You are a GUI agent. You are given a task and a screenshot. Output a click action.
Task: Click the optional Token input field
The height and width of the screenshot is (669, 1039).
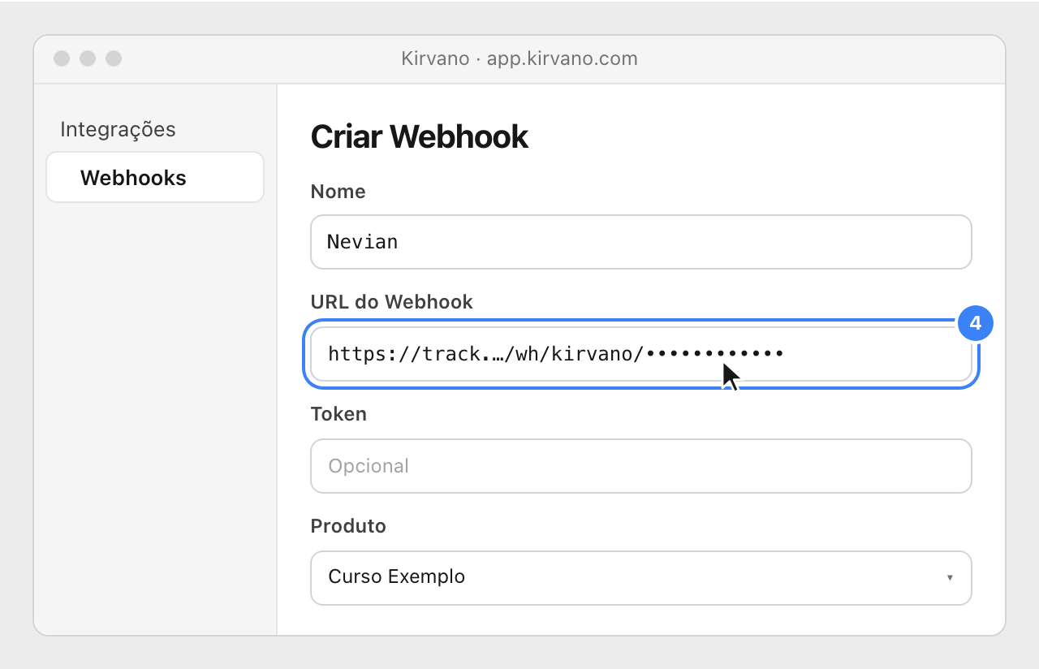641,466
